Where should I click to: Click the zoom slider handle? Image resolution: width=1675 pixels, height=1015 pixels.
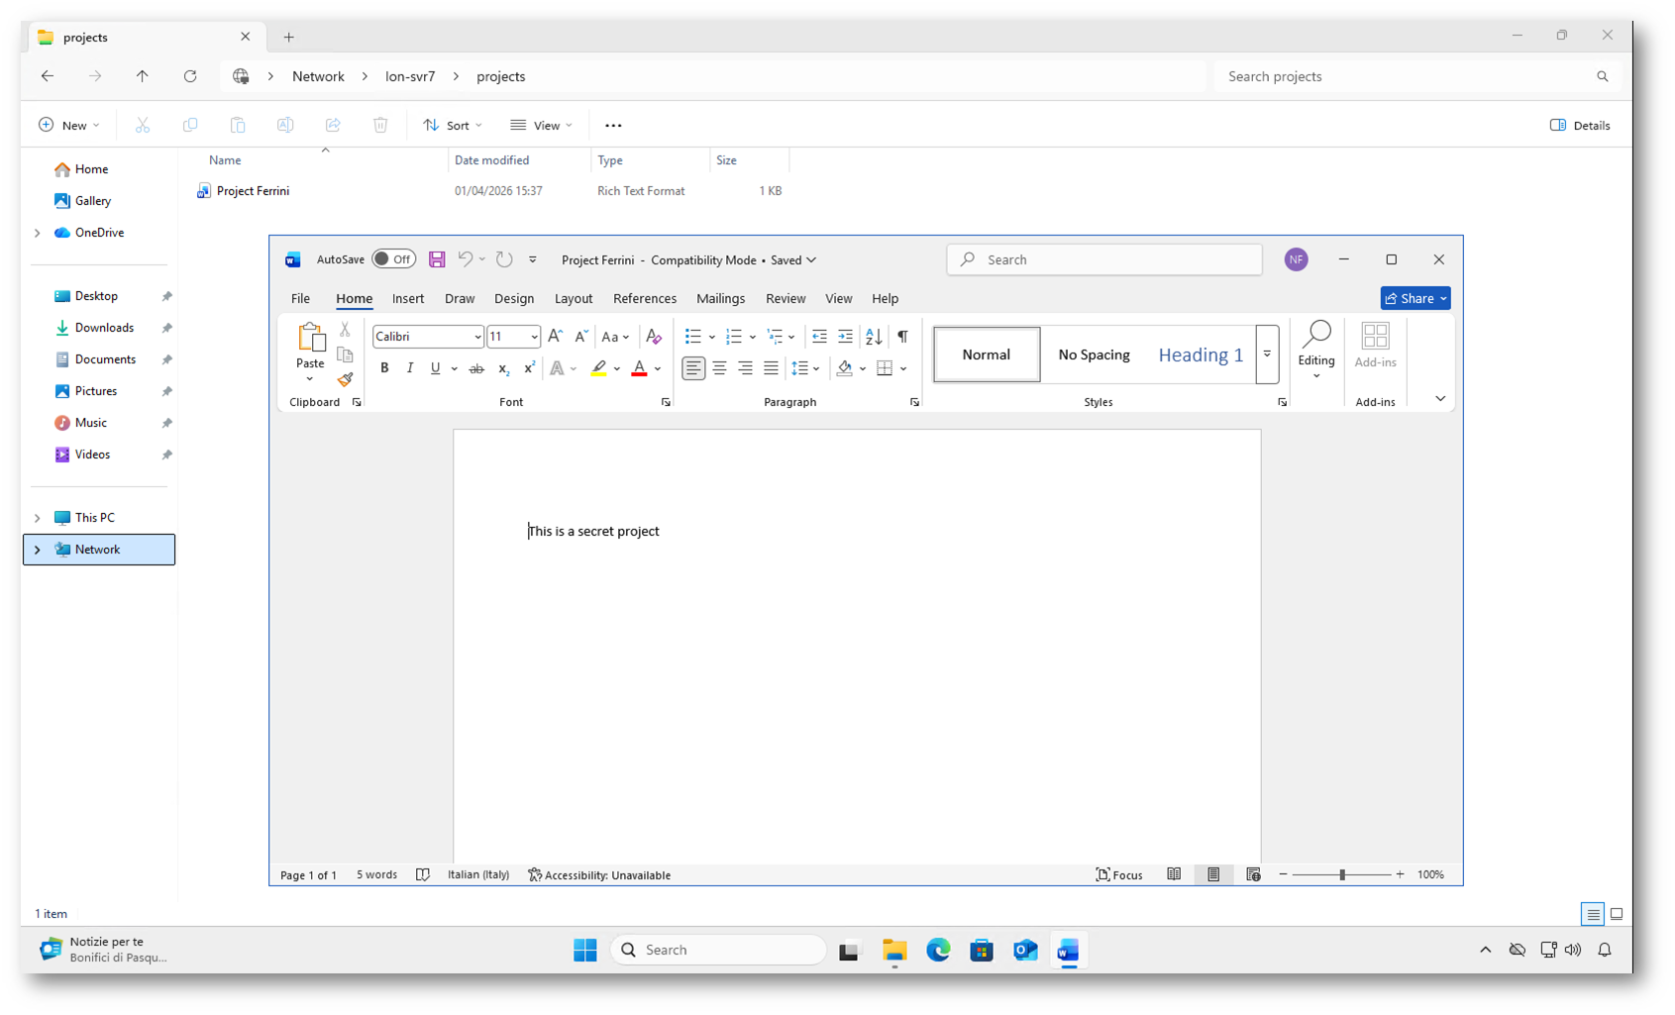pyautogui.click(x=1342, y=874)
